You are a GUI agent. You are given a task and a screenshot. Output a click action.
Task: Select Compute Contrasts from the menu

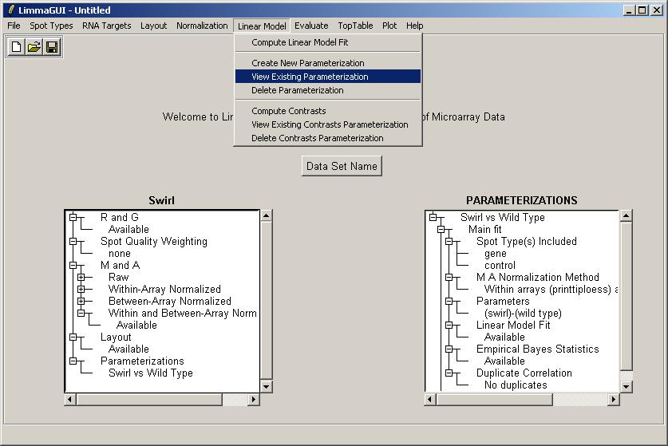tap(289, 111)
